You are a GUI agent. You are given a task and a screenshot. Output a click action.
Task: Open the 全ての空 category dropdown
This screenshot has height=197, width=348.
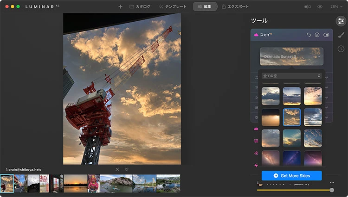click(292, 75)
